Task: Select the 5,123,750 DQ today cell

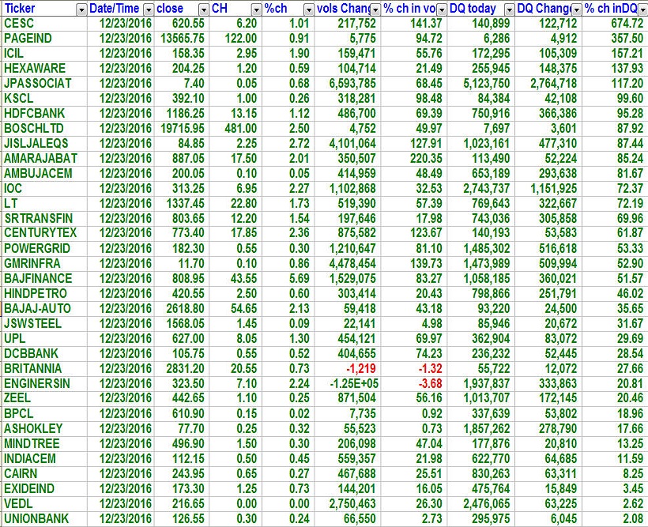Action: tap(481, 84)
